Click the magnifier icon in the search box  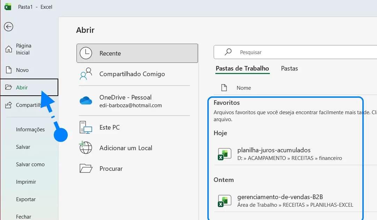[227, 52]
